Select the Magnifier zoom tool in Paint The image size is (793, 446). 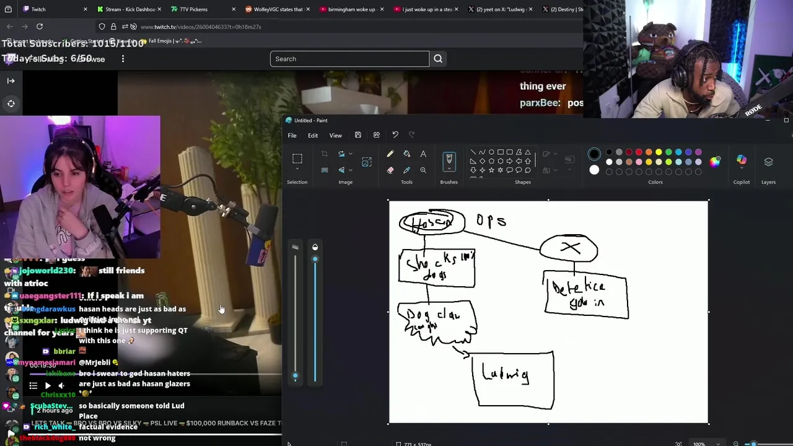click(x=423, y=170)
